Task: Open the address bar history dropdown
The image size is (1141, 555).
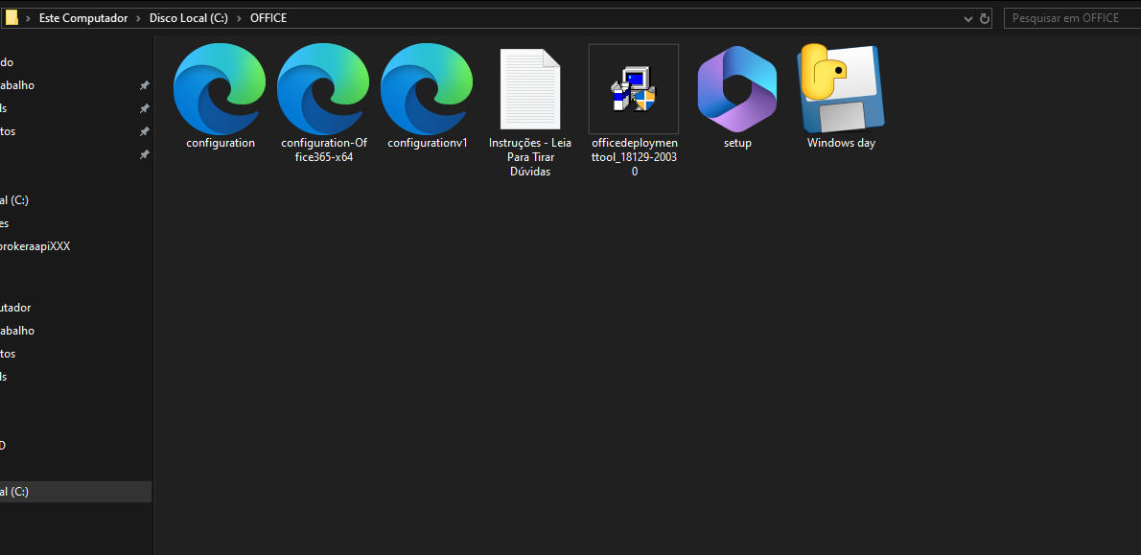Action: pos(966,18)
